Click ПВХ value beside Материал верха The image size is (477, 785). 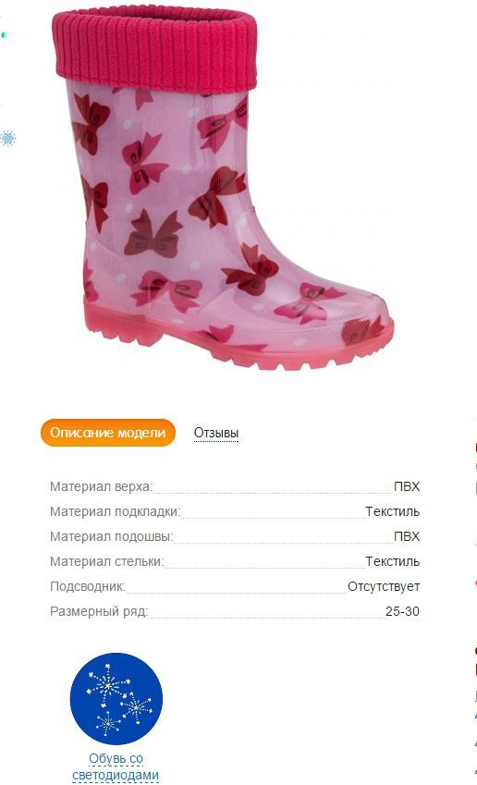407,486
